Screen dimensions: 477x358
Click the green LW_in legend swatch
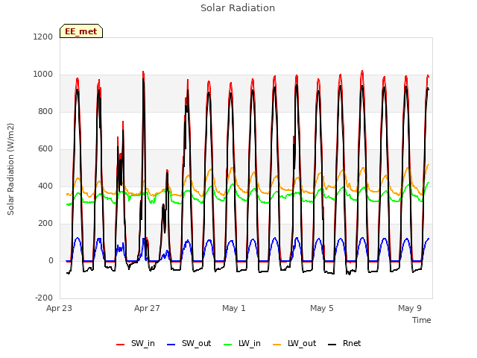click(x=228, y=345)
